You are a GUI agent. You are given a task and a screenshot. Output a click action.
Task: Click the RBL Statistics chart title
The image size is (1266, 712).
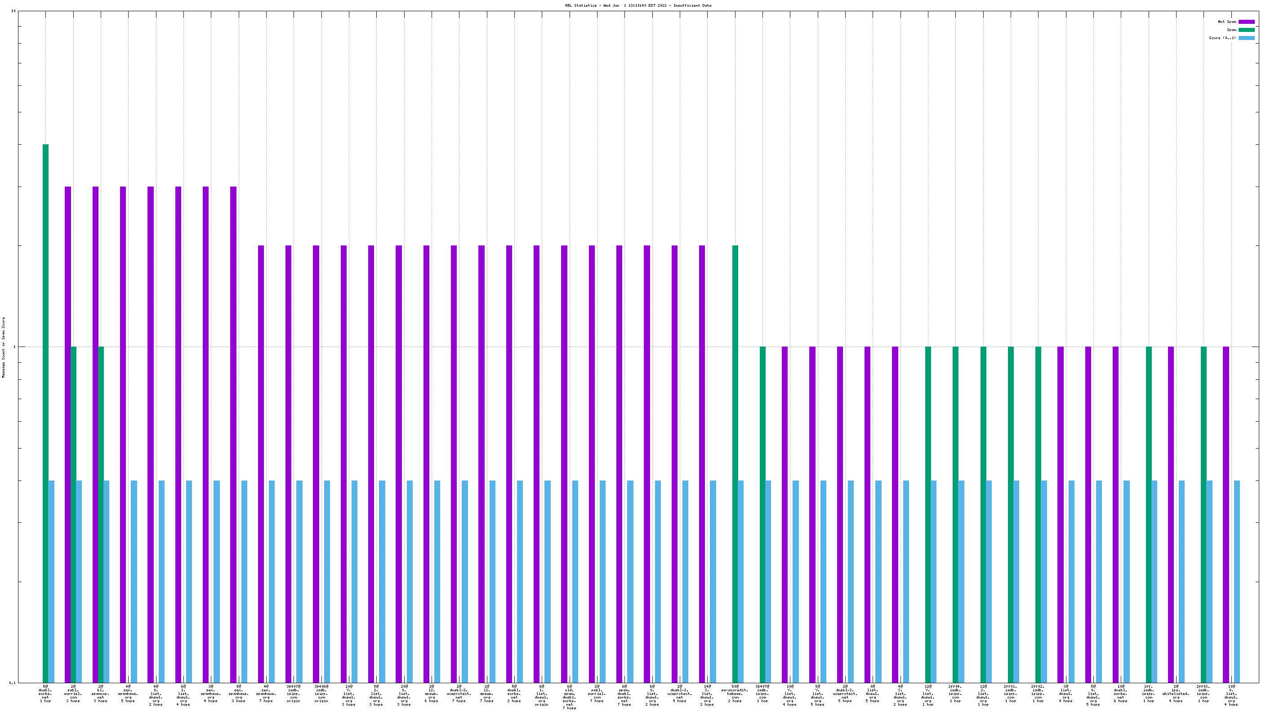(x=638, y=5)
